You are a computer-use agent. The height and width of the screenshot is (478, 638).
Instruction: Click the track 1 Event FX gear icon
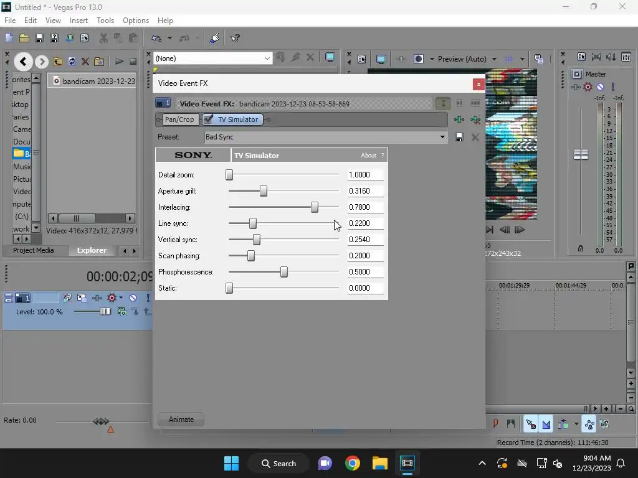[x=112, y=298]
